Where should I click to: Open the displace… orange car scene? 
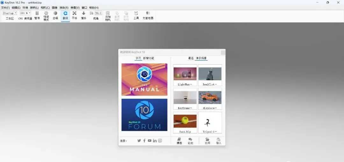[x=210, y=99]
